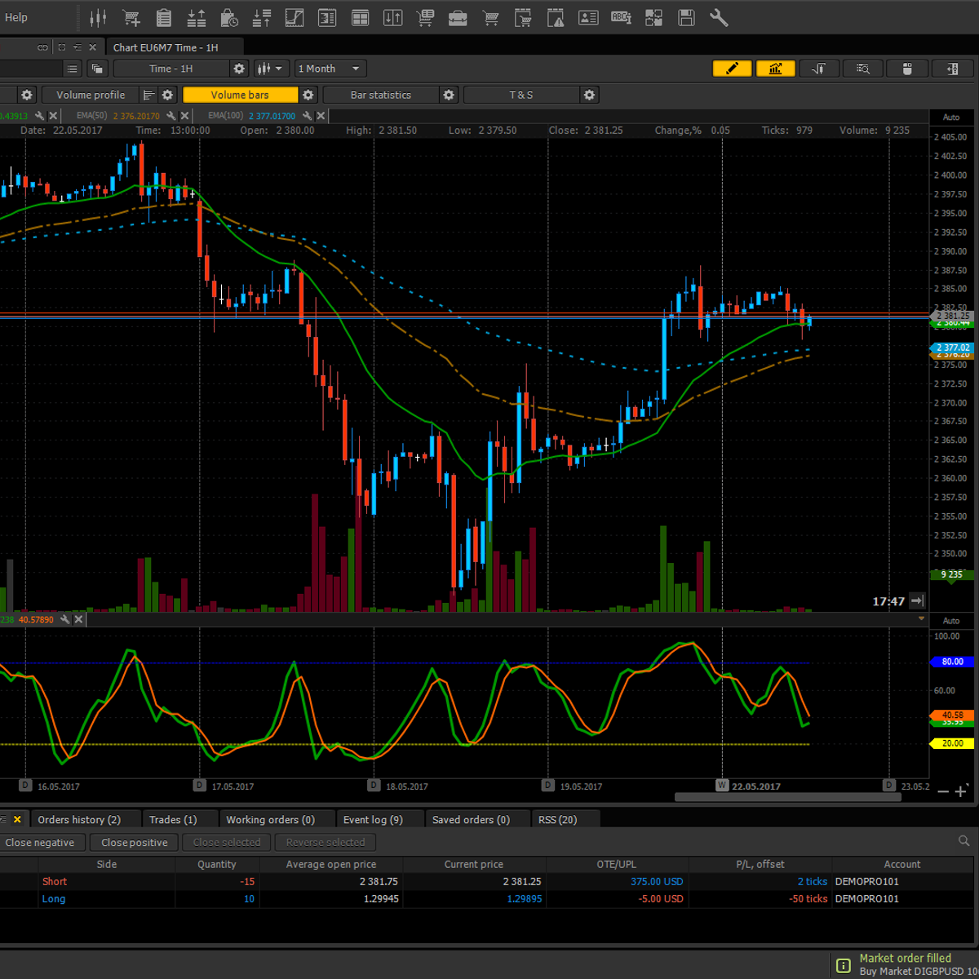979x979 pixels.
Task: Toggle the yellow chart indicators button
Action: [x=775, y=69]
